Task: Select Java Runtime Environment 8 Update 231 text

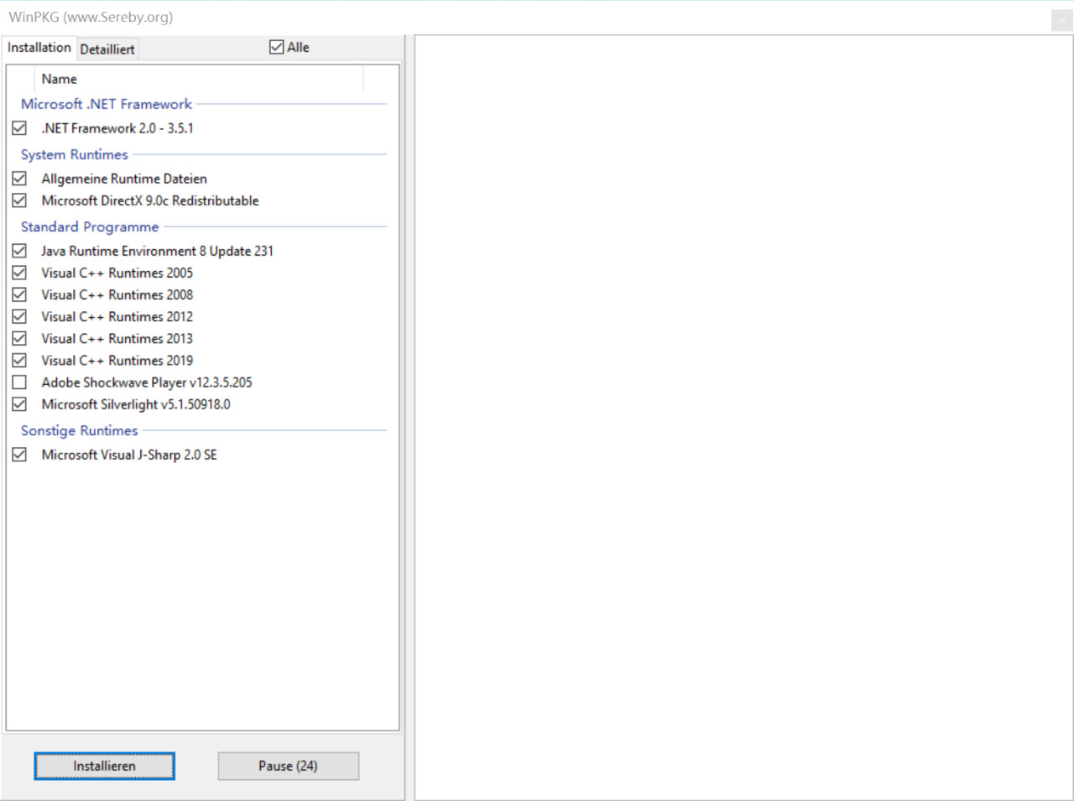Action: (158, 251)
